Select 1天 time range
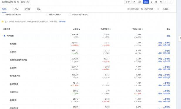 coord(134,2)
